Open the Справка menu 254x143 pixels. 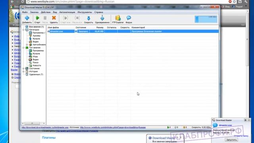tap(99, 12)
